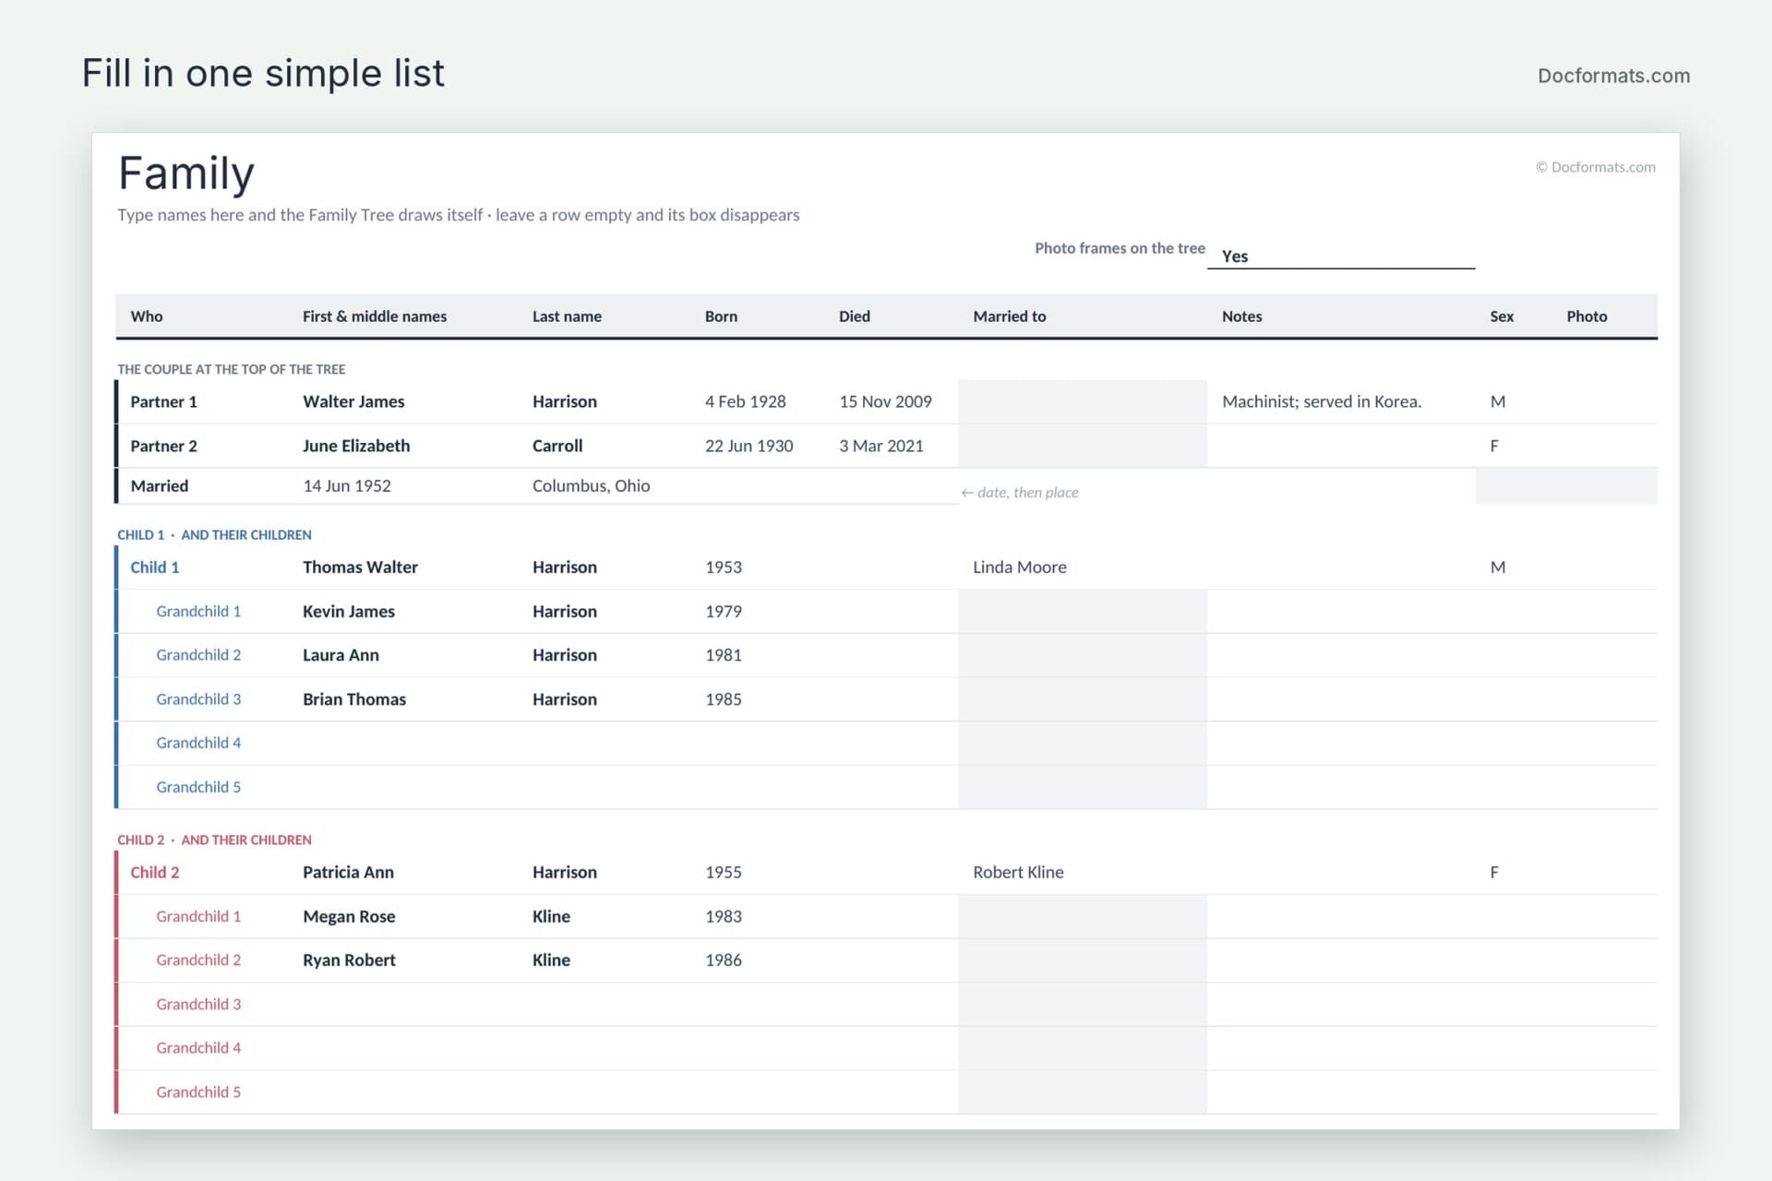
Task: Select last name Carroll
Action: click(x=557, y=446)
